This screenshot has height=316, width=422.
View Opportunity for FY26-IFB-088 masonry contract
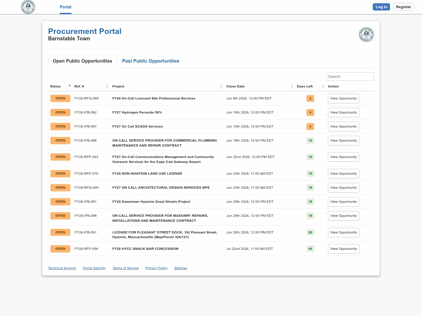tap(343, 216)
